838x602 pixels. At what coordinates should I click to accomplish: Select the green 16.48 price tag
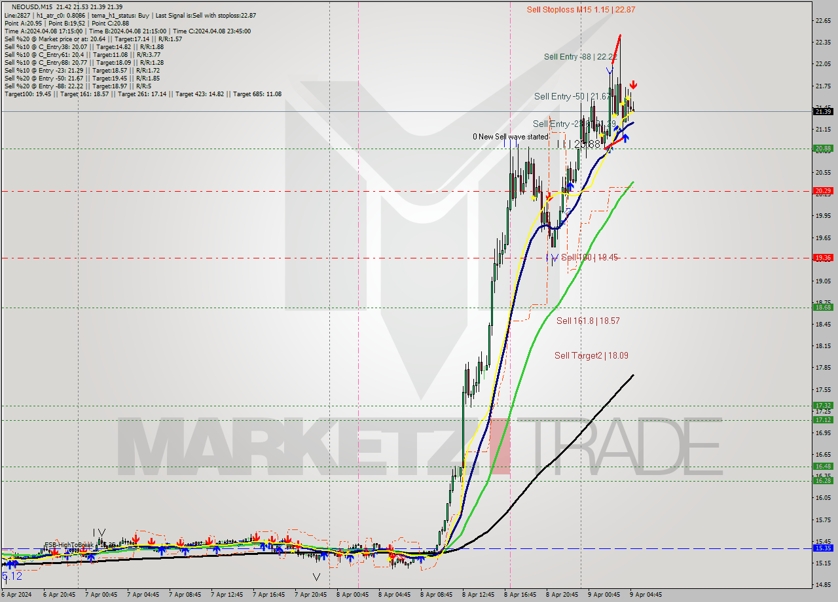coord(823,467)
